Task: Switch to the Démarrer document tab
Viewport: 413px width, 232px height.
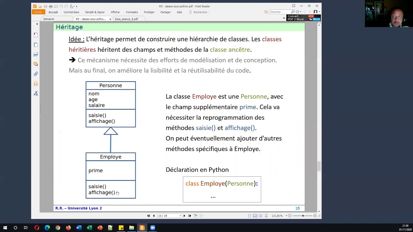Action: point(49,19)
